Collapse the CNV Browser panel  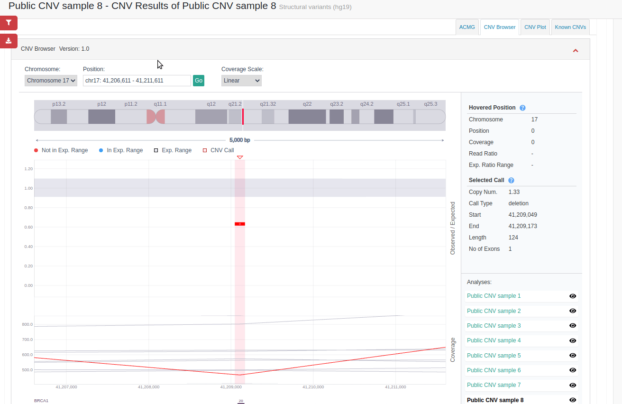576,50
